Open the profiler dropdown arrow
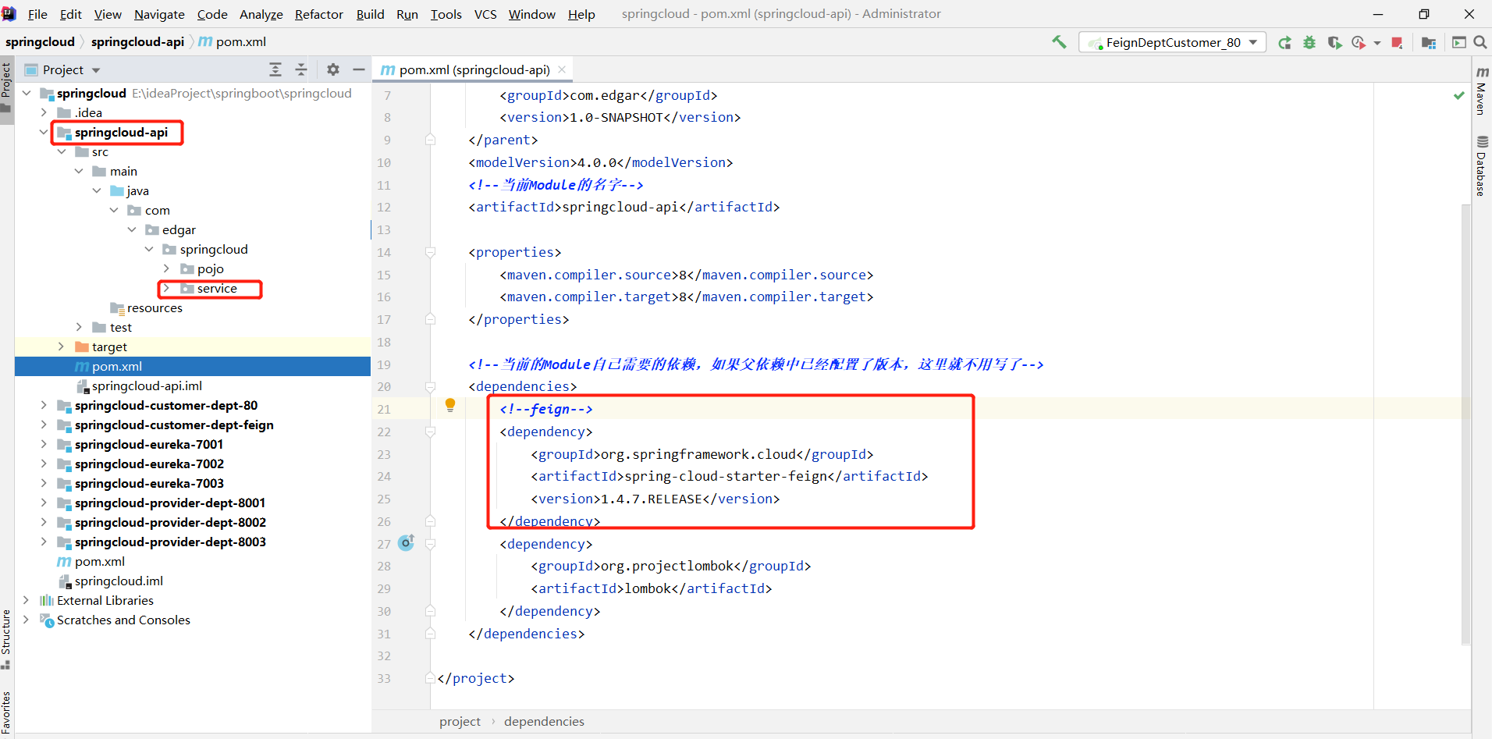Screen dimensions: 1492x739 coord(1377,43)
